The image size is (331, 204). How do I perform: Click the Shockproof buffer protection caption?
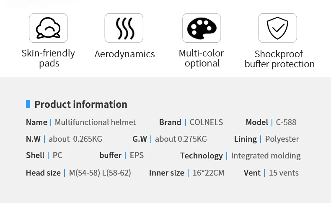coord(279,59)
